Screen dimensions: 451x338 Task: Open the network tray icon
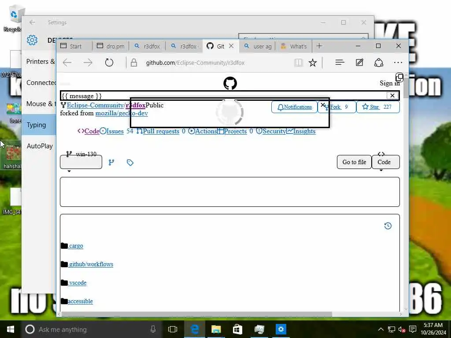point(392,329)
